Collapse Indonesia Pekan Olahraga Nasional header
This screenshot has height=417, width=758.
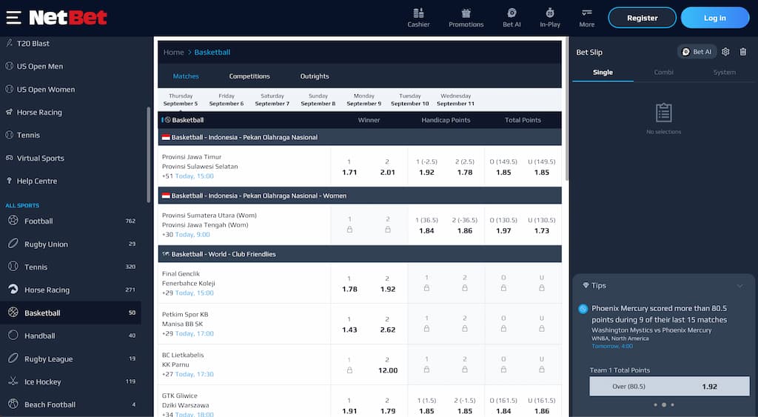click(360, 137)
